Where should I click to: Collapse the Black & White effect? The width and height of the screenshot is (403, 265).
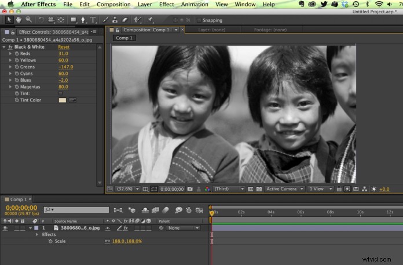pyautogui.click(x=4, y=47)
